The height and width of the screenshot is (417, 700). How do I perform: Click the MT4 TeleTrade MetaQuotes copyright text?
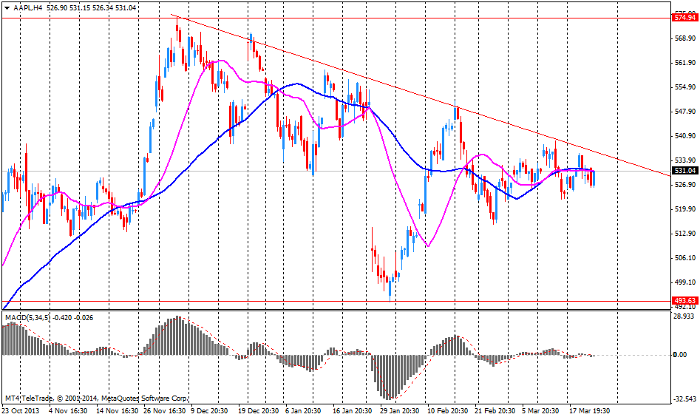(97, 398)
